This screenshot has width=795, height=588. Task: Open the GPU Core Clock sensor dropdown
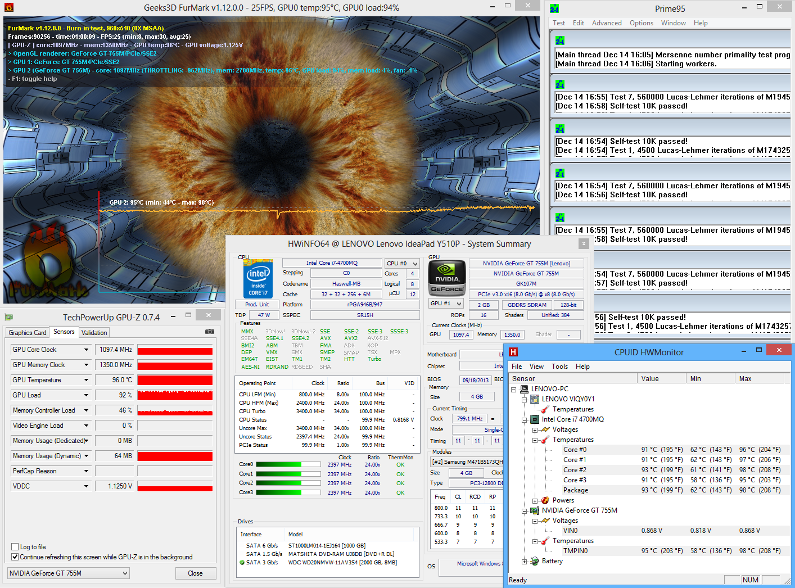coord(86,350)
